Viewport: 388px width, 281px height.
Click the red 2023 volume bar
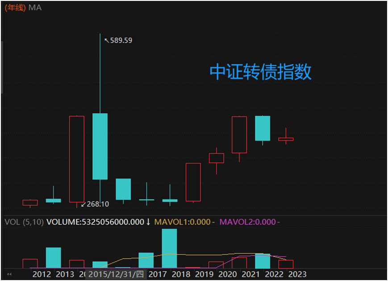286,264
